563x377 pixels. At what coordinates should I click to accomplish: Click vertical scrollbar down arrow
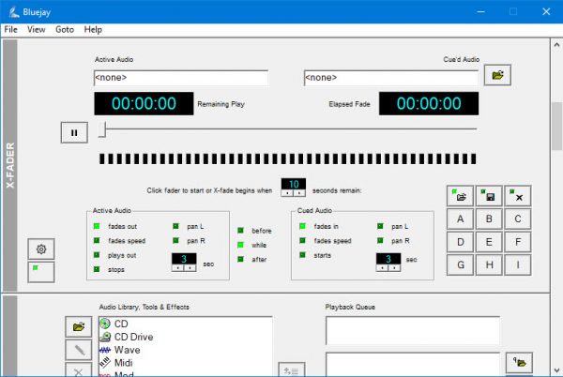(556, 370)
